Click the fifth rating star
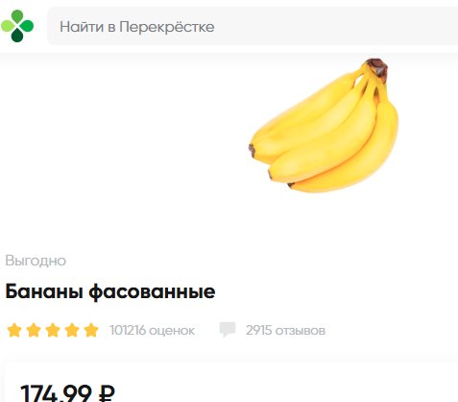 tap(91, 330)
